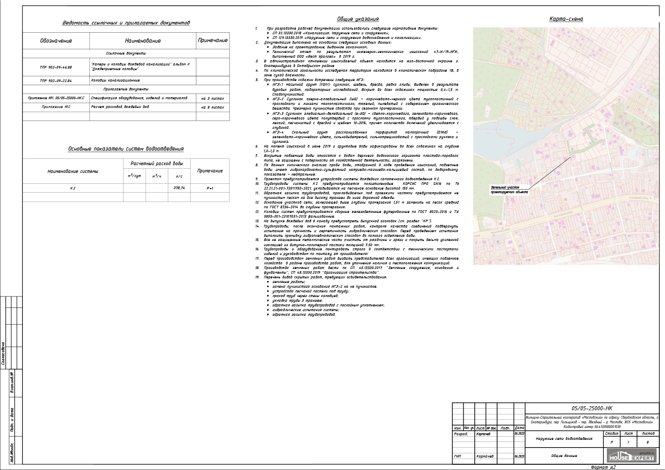Screen dimensions: 665x470
Task: Click the 'Общие данные' sheet title
Action: tap(564, 456)
